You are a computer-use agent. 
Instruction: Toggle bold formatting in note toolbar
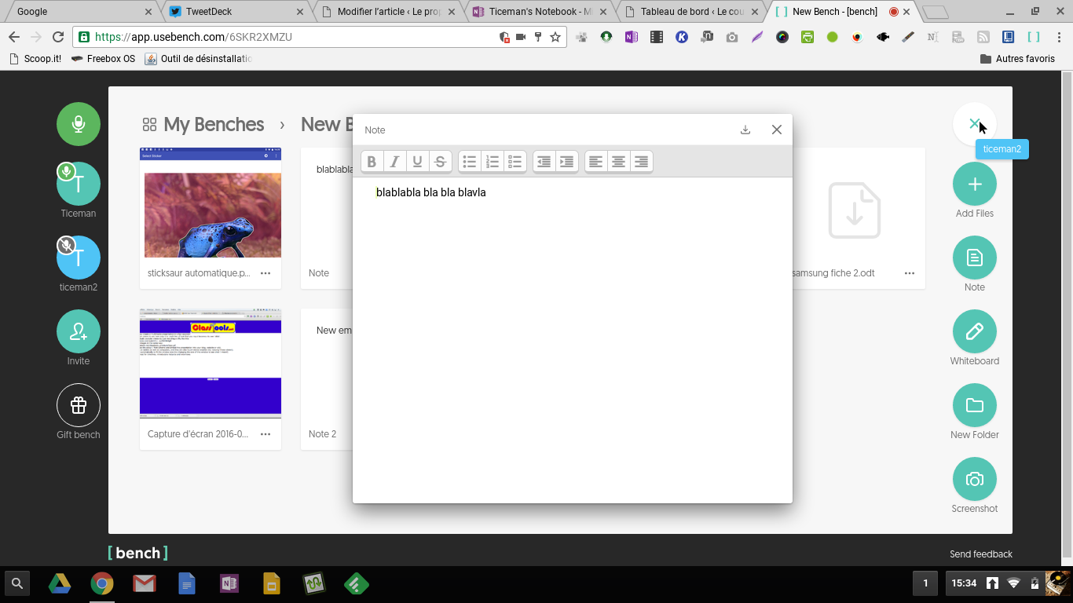tap(372, 162)
